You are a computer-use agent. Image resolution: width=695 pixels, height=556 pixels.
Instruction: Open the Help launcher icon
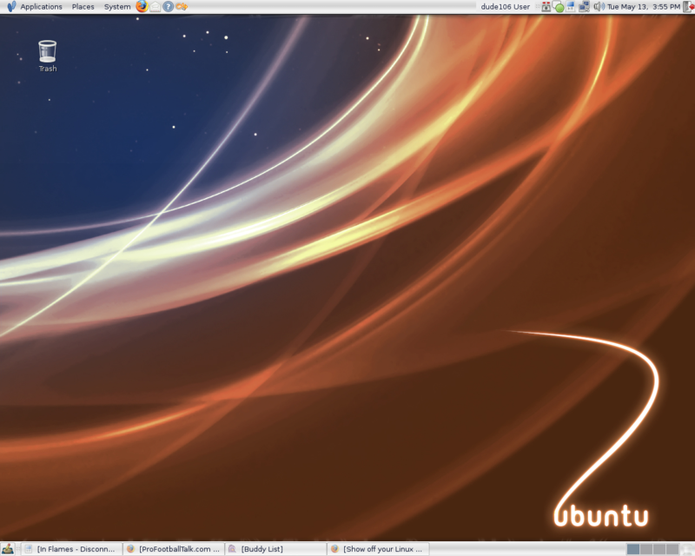(x=168, y=7)
